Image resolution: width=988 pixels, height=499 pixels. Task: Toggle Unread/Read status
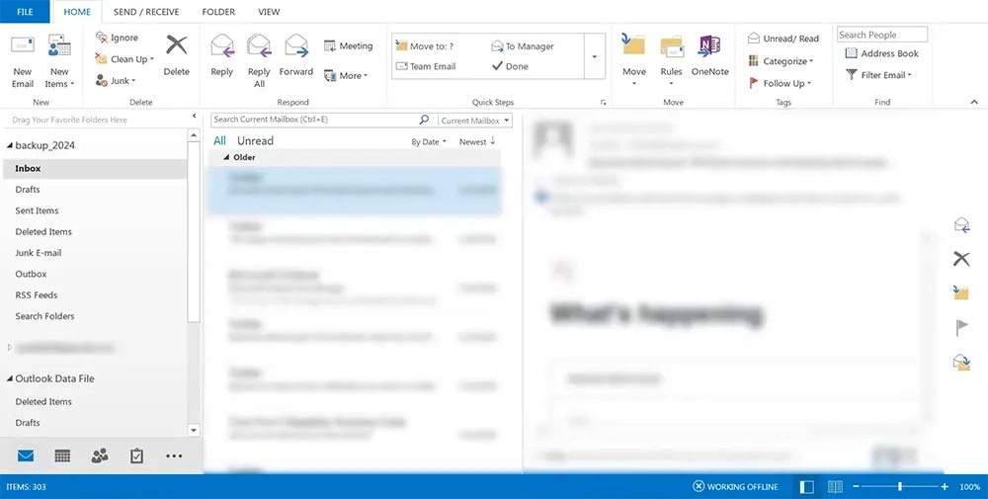point(783,39)
